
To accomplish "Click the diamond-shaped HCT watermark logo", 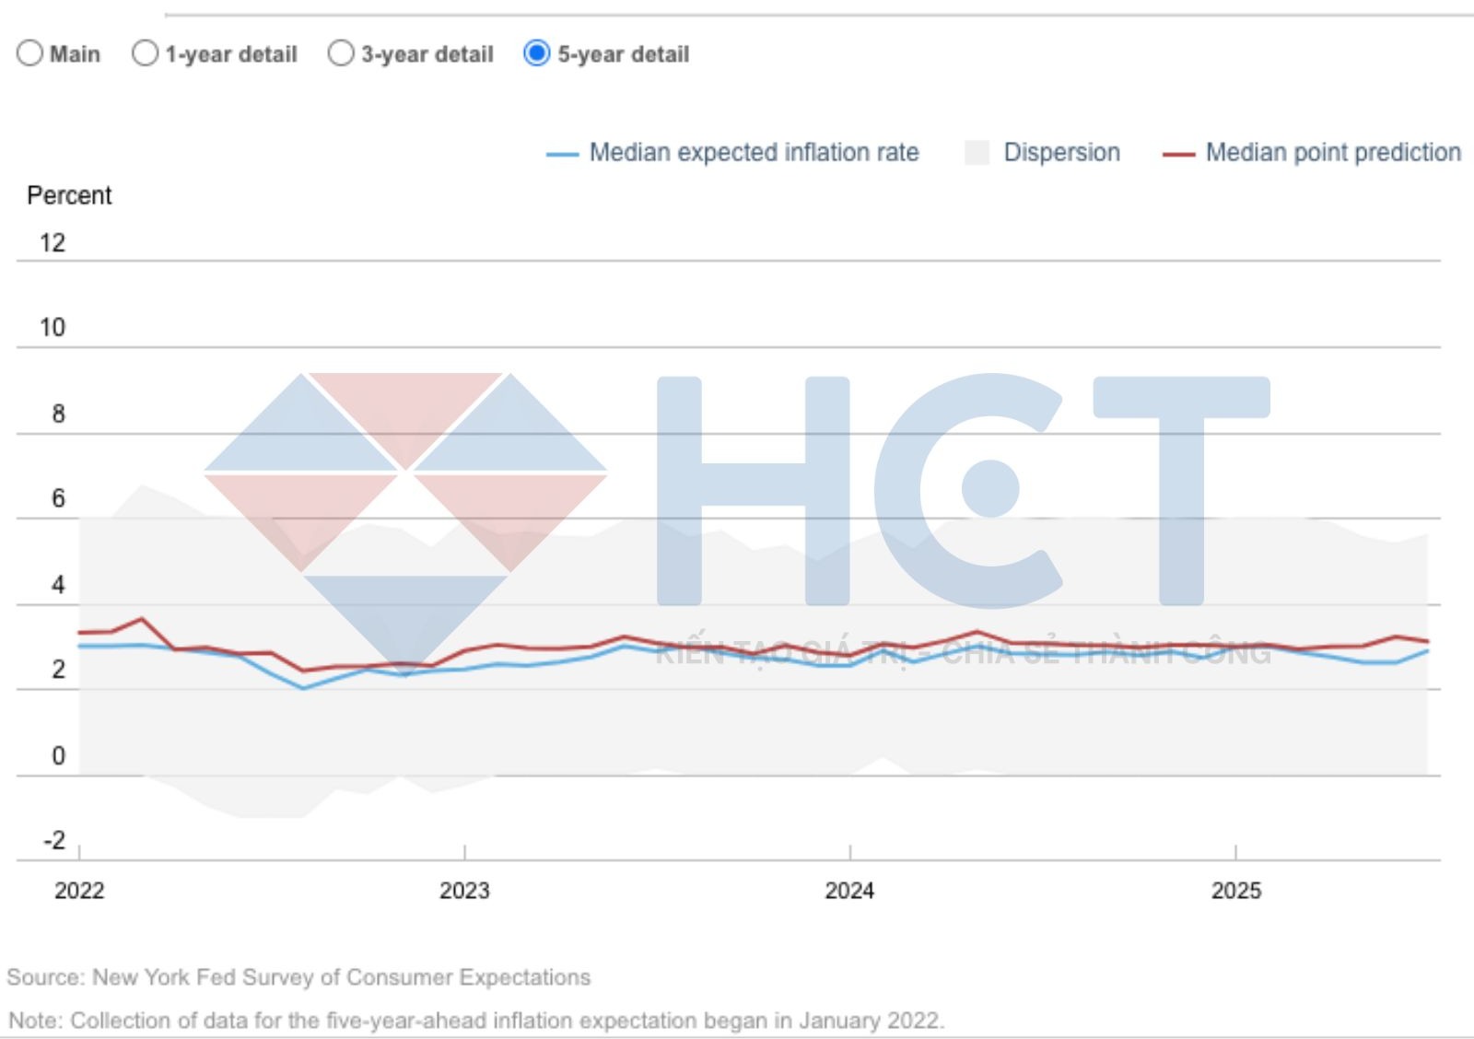I will [405, 516].
